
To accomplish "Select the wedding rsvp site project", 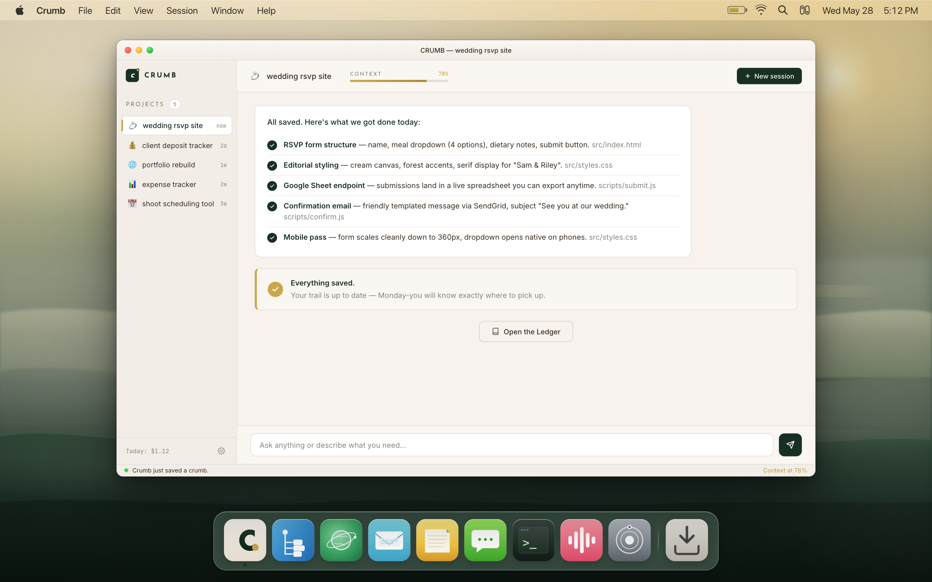I will 177,125.
